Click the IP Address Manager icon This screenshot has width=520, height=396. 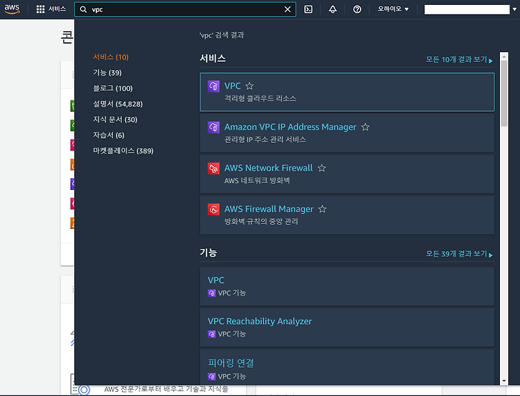pyautogui.click(x=214, y=128)
